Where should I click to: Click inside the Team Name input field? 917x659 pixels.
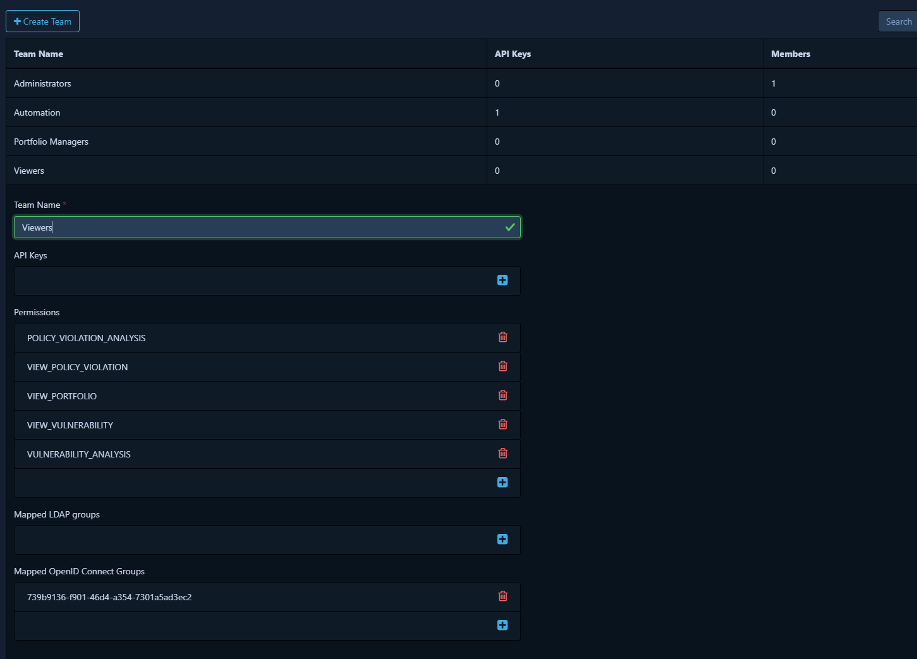(x=267, y=227)
